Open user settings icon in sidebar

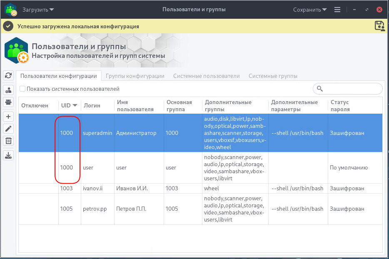pyautogui.click(x=8, y=90)
